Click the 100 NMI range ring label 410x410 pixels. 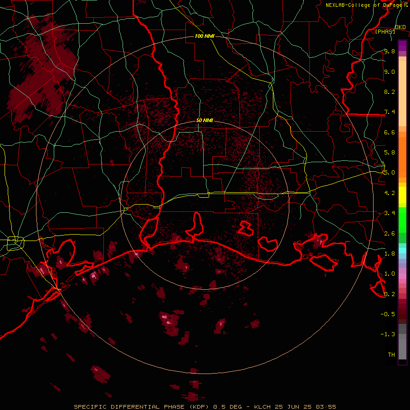pyautogui.click(x=205, y=36)
